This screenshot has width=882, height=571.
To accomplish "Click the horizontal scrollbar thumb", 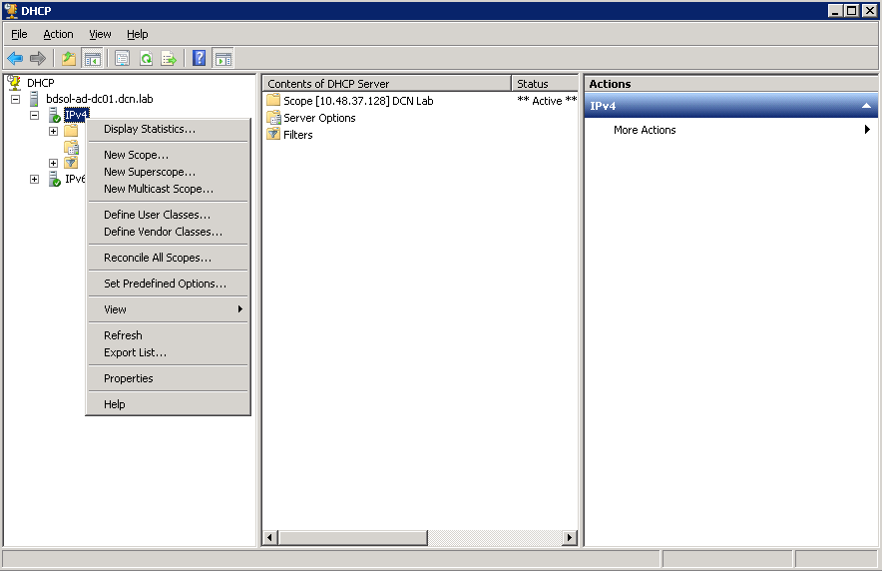I will [353, 537].
